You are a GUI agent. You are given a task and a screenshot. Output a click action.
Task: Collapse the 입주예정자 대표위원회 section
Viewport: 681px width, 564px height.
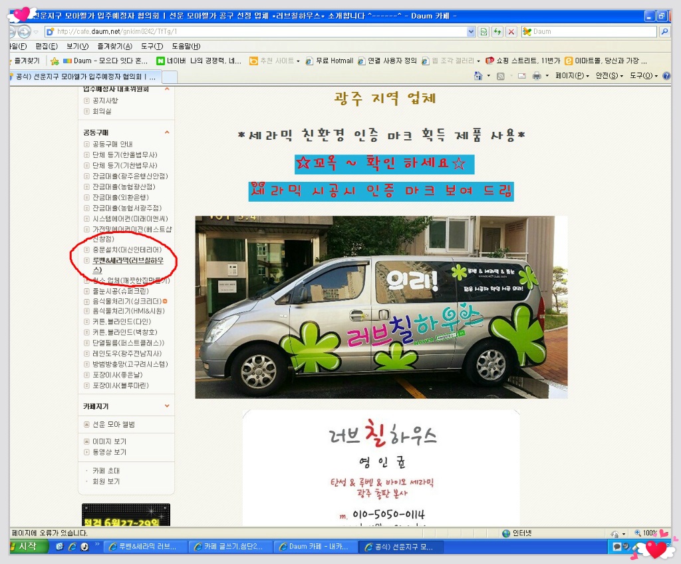point(167,89)
